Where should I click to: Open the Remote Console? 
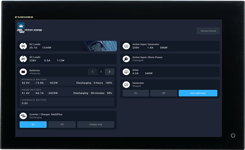tap(208, 31)
